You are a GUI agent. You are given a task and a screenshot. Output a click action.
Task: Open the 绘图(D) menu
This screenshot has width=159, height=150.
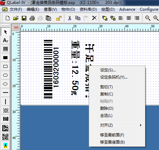pyautogui.click(x=108, y=9)
